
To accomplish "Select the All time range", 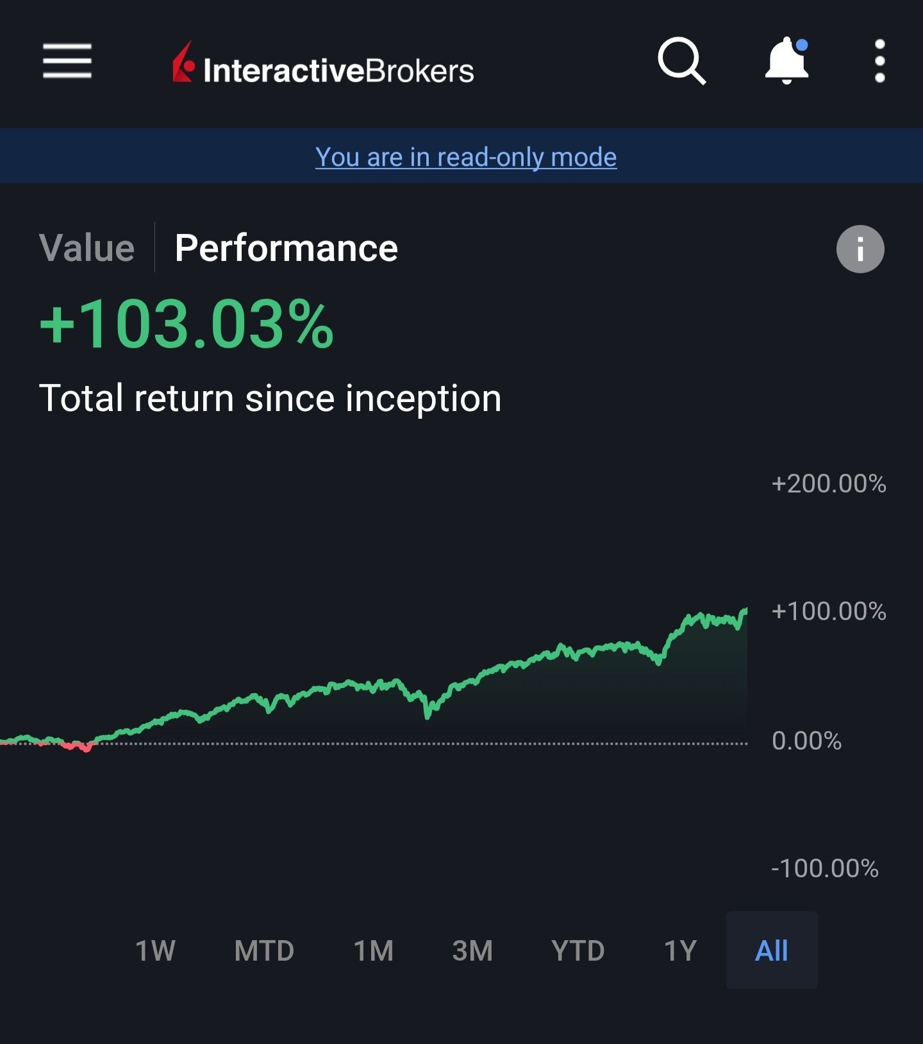I will (x=772, y=950).
